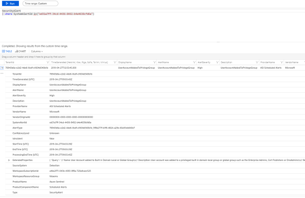Viewport: 305px width, 198px height.
Task: Sort by the AlertSeverity column header
Action: pos(204,62)
